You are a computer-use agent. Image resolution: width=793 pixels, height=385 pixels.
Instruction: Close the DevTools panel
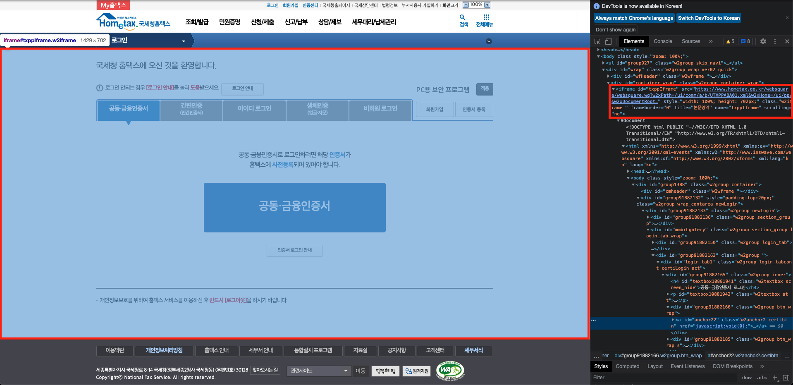tap(787, 41)
